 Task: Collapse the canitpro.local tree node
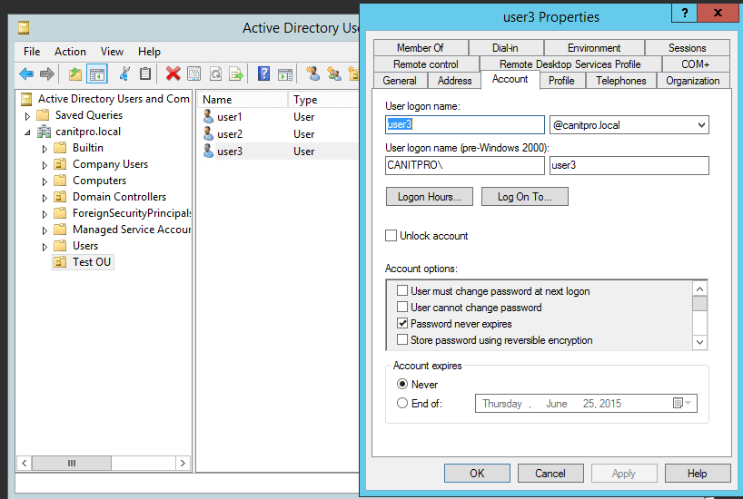(27, 132)
